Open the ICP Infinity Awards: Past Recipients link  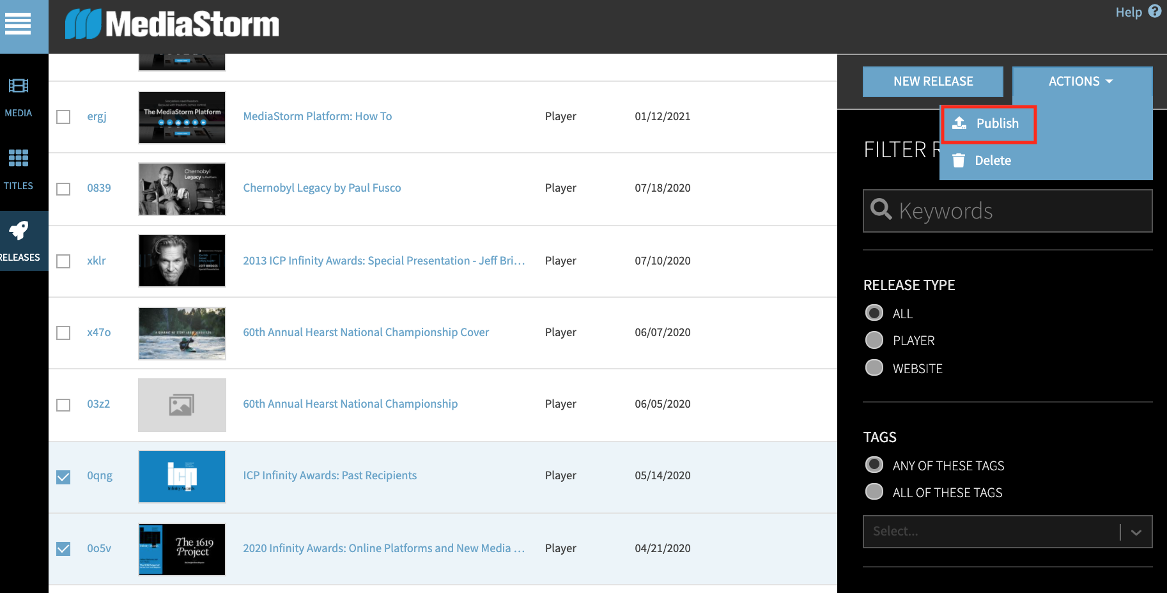330,475
